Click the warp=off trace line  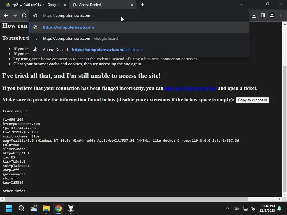click(x=11, y=170)
